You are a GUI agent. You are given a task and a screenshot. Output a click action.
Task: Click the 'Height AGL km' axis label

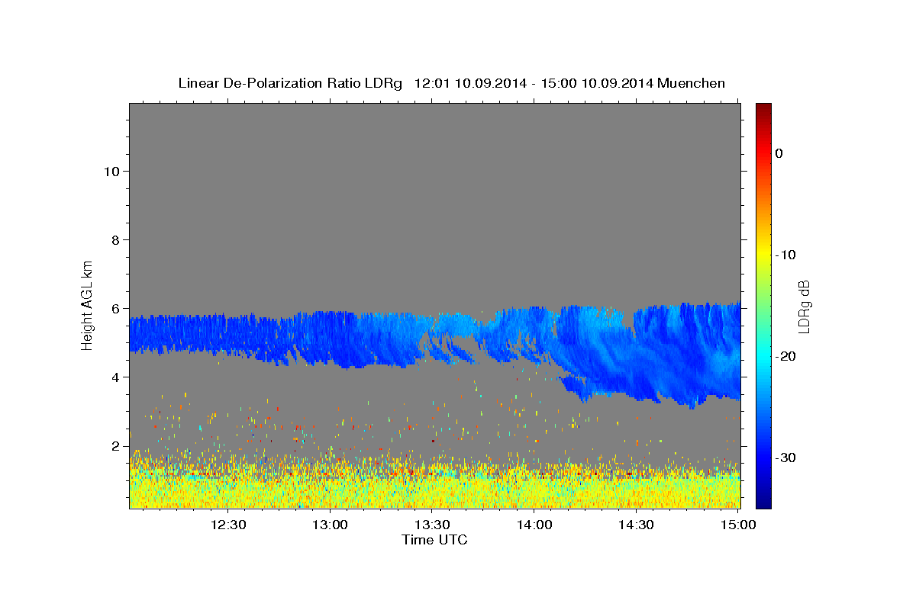tap(87, 304)
